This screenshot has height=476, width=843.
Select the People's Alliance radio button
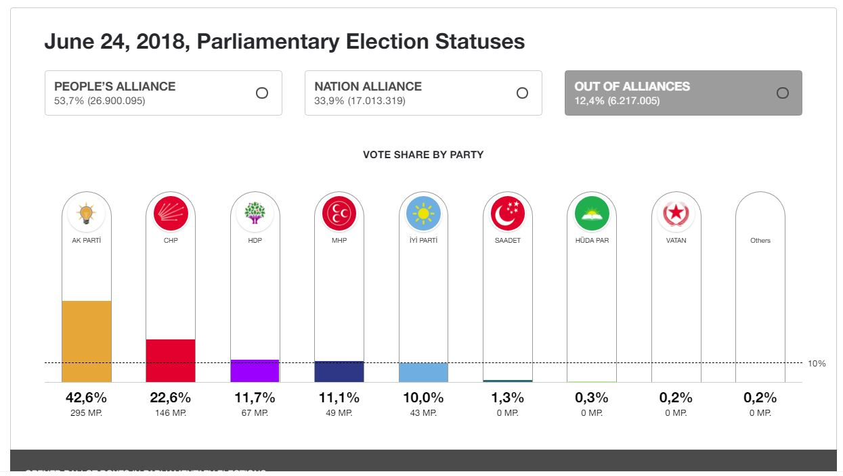click(x=262, y=93)
